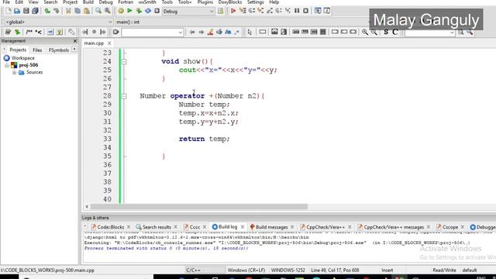Switch to the Search results log tab
This screenshot has height=279, width=496.
coord(157,227)
